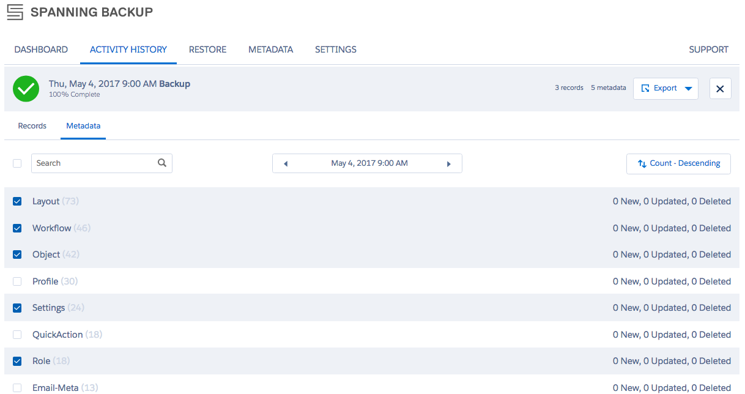Click the QuickAction (18) row label
Screen dimensions: 745x394
click(x=67, y=335)
